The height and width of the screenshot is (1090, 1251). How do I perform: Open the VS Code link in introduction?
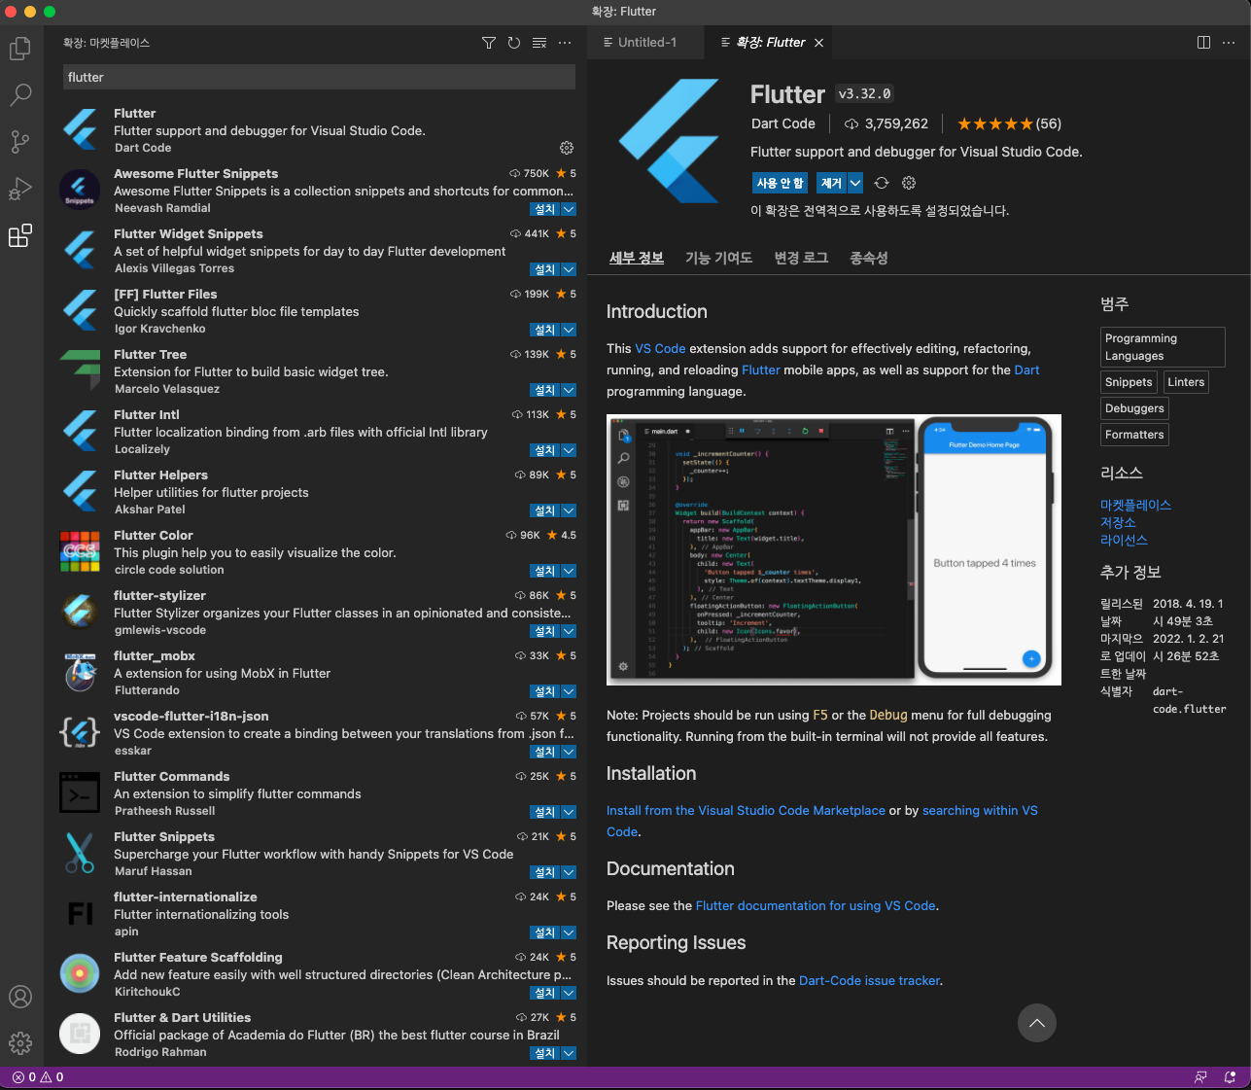[660, 348]
